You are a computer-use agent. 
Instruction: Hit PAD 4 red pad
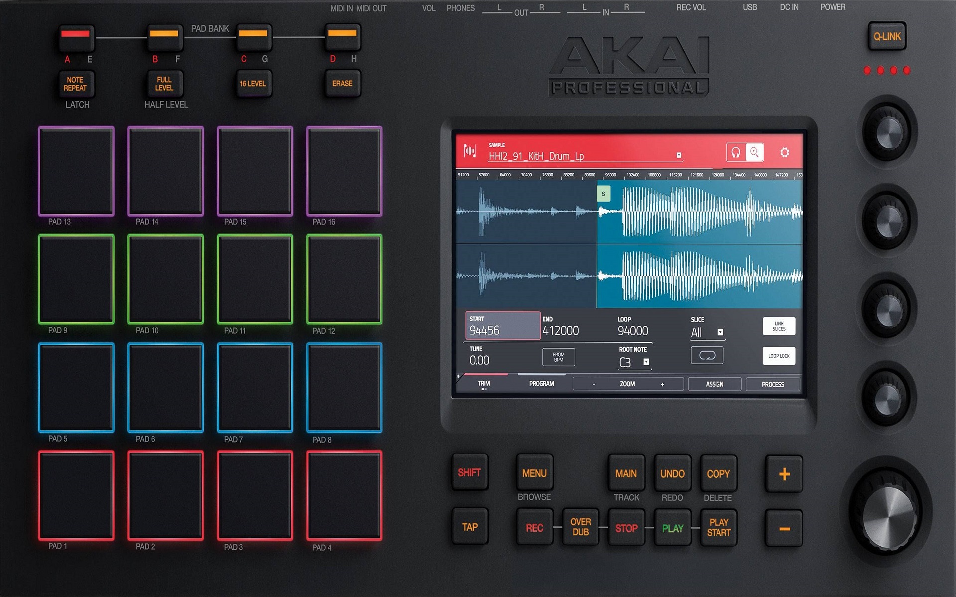[x=344, y=496]
